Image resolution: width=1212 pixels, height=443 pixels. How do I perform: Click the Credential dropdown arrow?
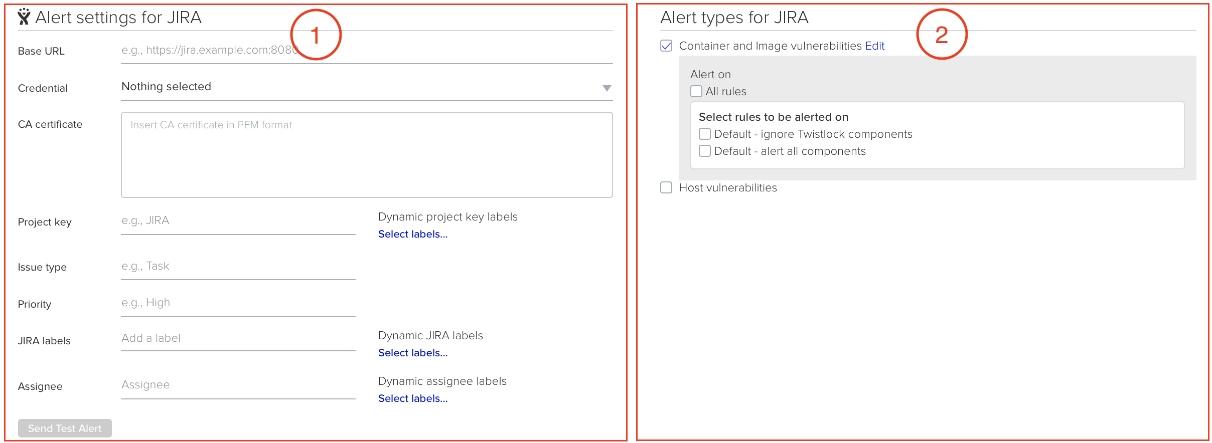[607, 88]
